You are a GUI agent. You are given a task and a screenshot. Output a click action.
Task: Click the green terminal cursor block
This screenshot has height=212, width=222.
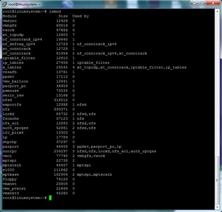50,198
